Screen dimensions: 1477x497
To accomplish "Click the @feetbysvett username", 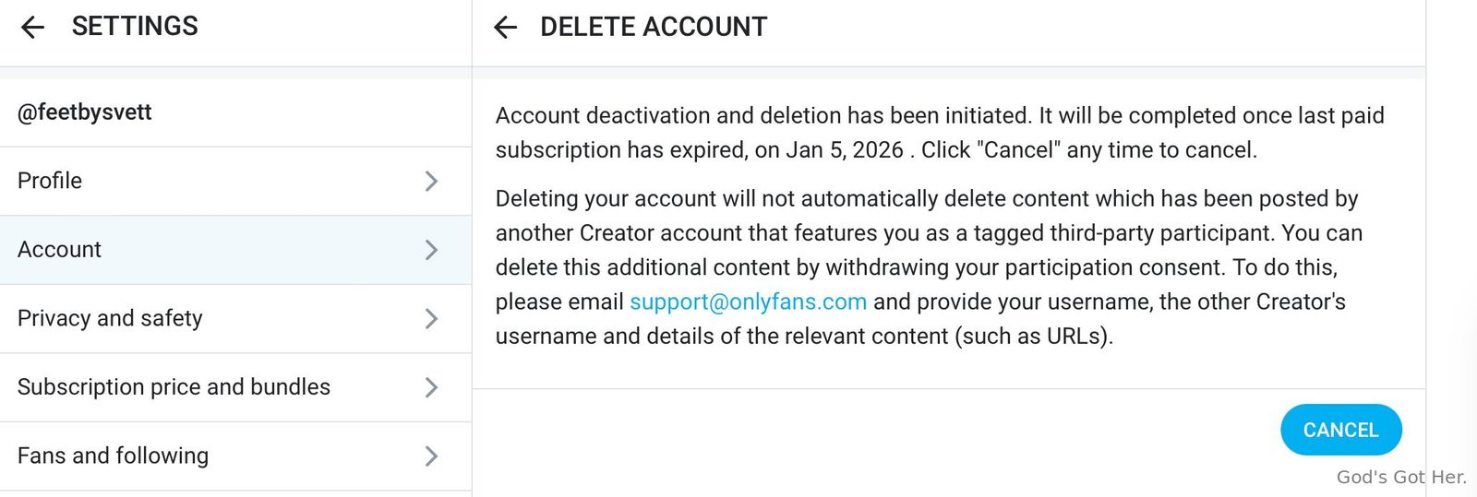I will (x=85, y=112).
